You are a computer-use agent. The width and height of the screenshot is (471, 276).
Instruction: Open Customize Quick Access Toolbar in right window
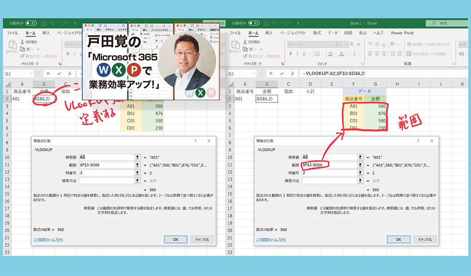click(x=298, y=23)
